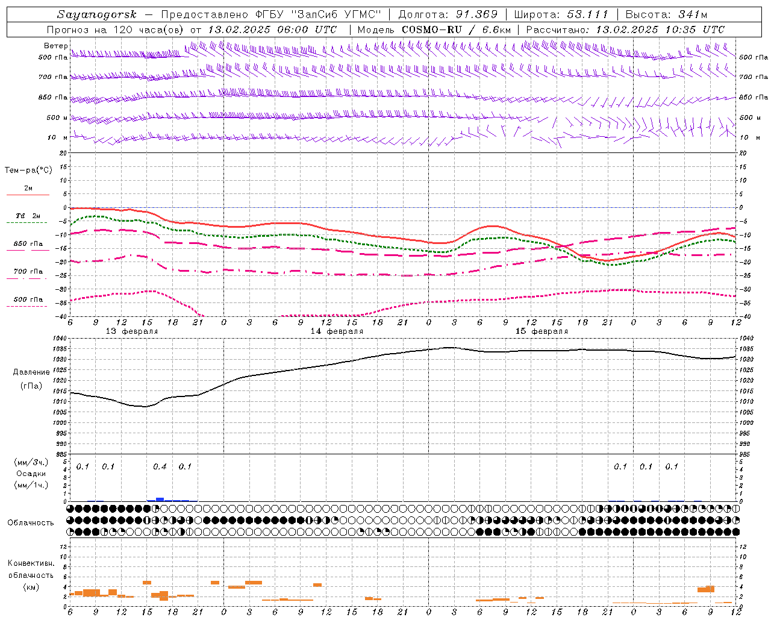Click the '(мм/3ч.)' precipitation unit label
Image resolution: width=771 pixels, height=617 pixels.
[x=31, y=462]
